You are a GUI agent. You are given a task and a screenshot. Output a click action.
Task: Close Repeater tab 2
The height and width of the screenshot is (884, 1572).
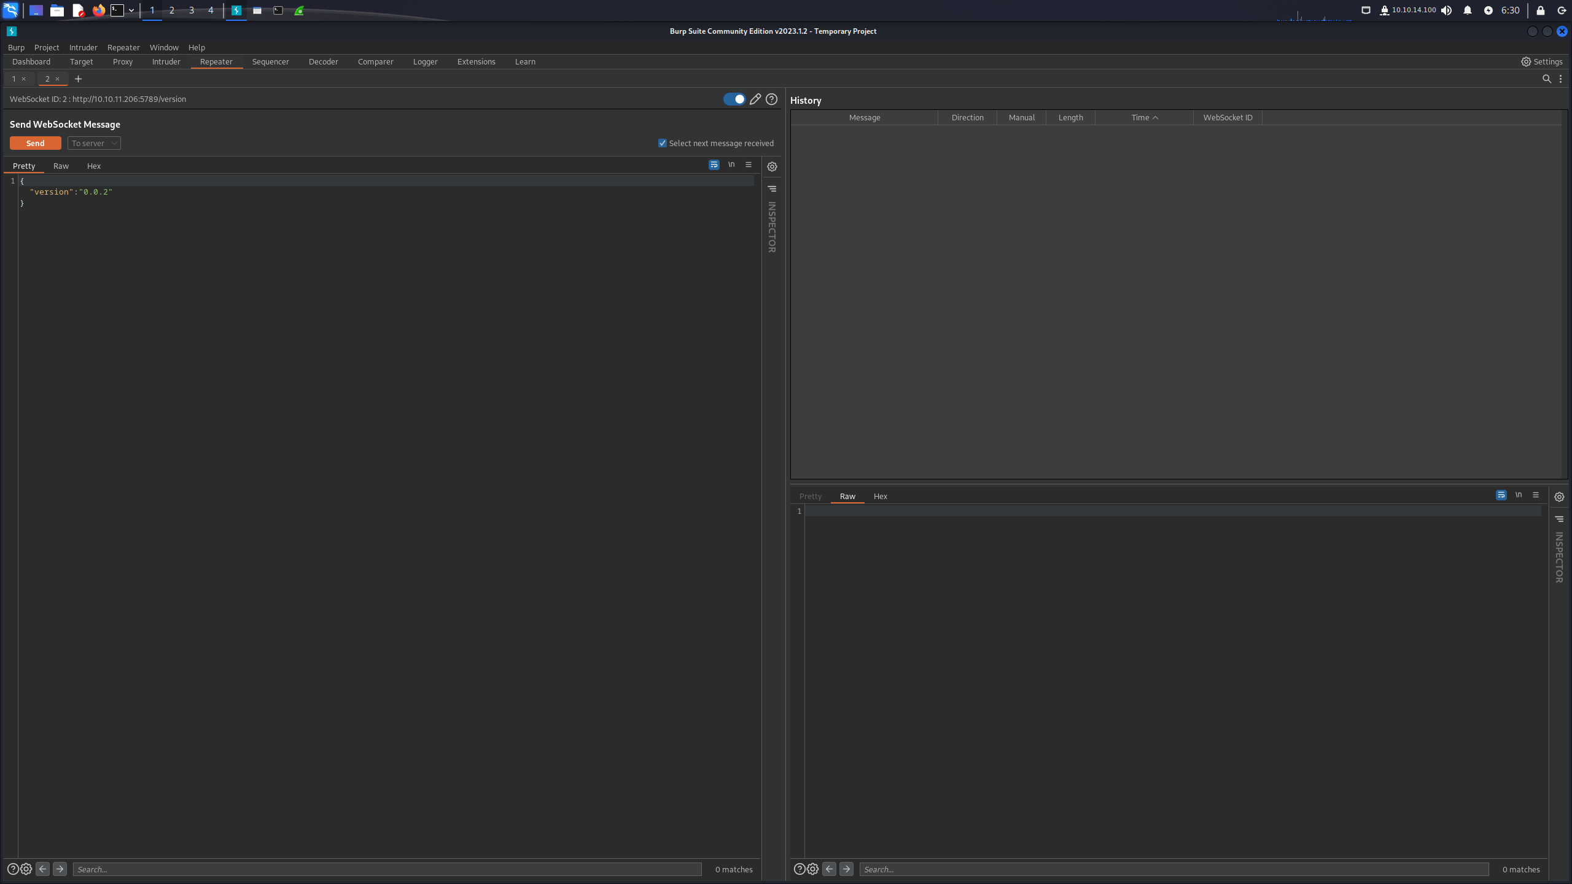58,79
